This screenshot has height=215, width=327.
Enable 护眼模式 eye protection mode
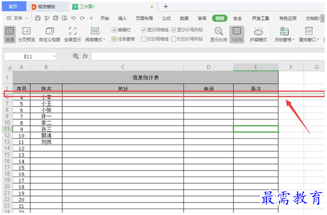pyautogui.click(x=258, y=35)
